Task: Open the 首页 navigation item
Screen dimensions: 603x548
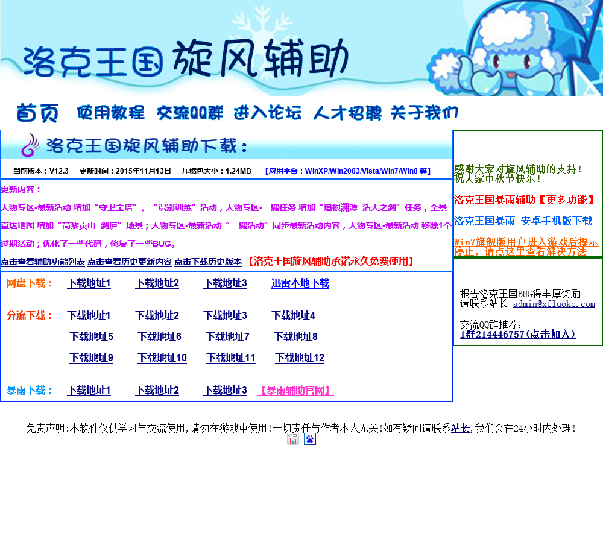Action: [x=37, y=113]
